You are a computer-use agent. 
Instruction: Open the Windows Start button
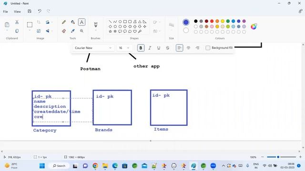42,166
